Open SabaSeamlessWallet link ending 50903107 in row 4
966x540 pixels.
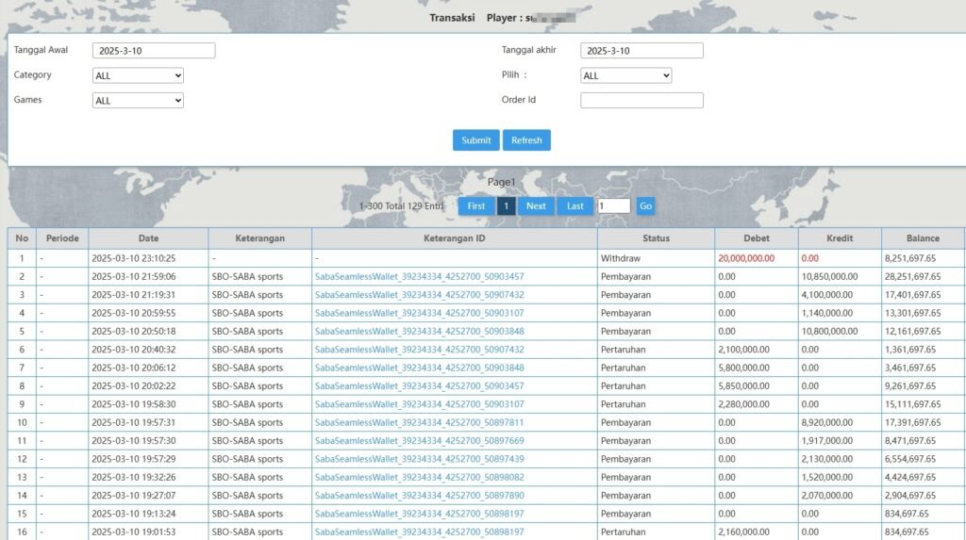point(419,313)
